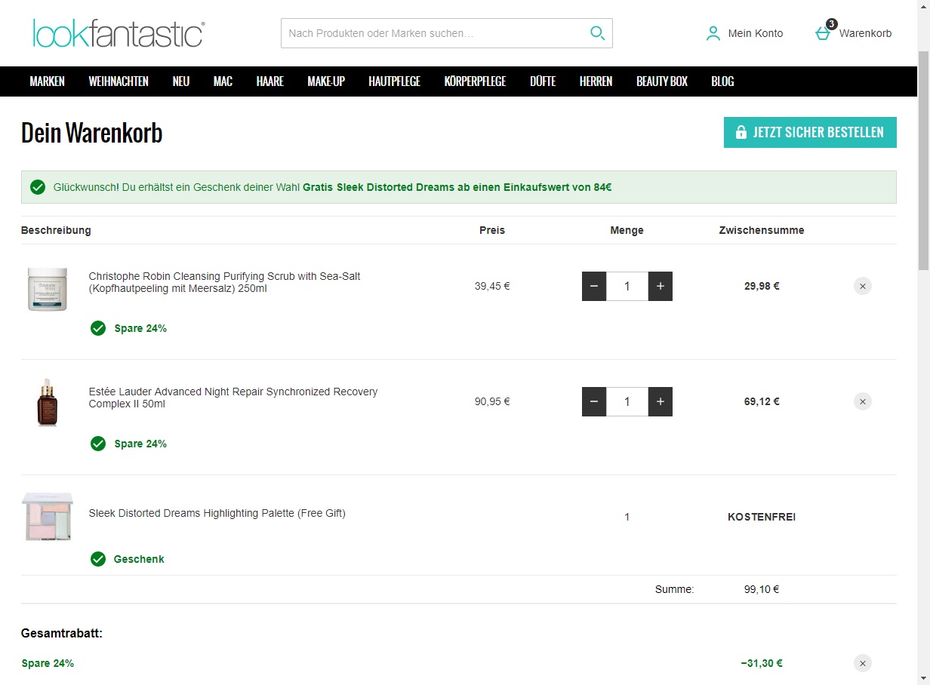Increase Christophe Robin scrub quantity
Screen dimensions: 930x685
[661, 287]
